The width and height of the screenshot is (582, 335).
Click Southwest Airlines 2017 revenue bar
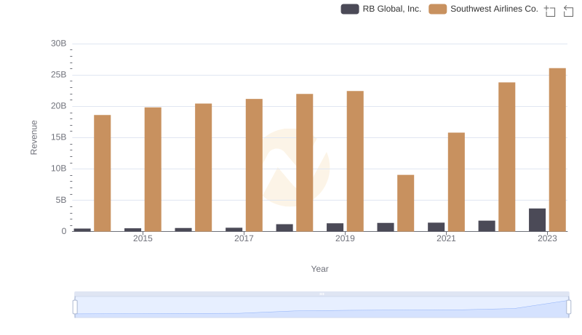(x=254, y=165)
